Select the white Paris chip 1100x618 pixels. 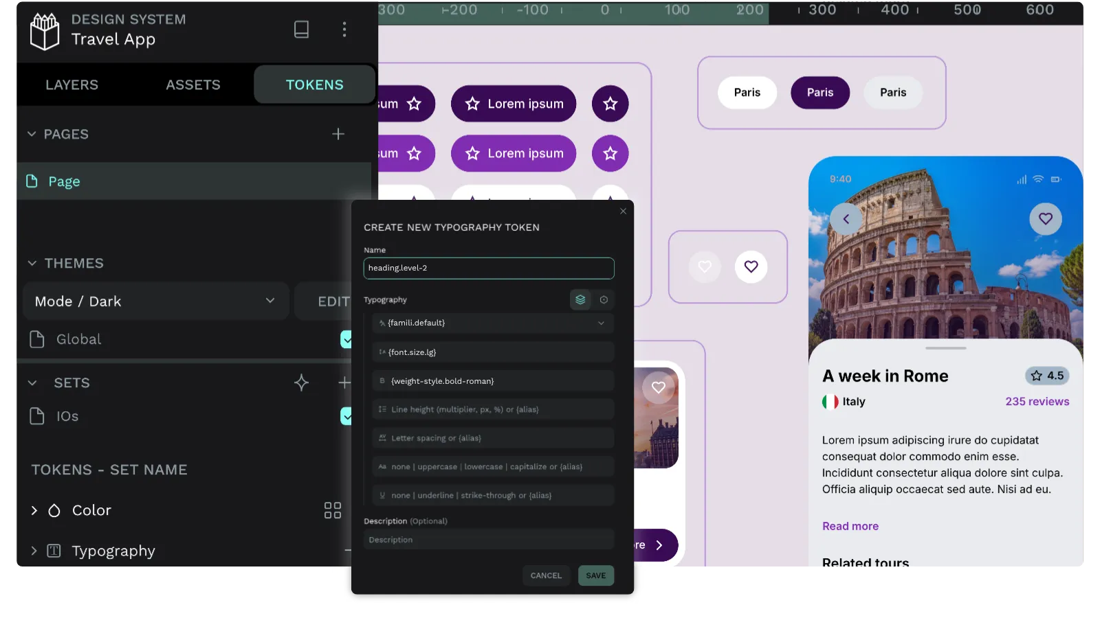click(747, 93)
